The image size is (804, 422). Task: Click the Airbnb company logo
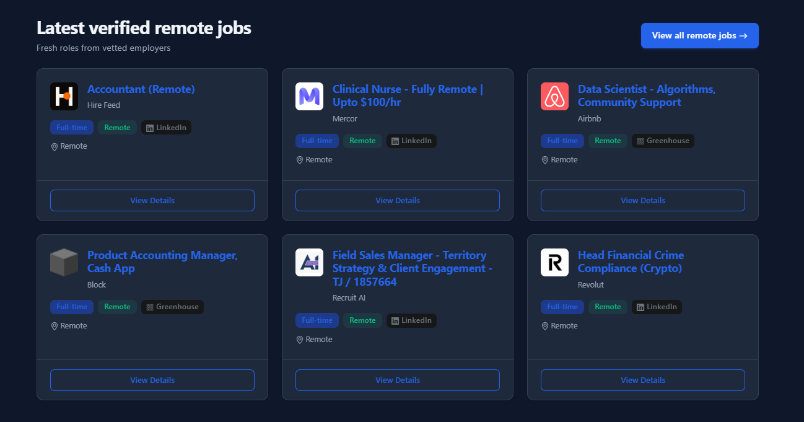click(554, 96)
